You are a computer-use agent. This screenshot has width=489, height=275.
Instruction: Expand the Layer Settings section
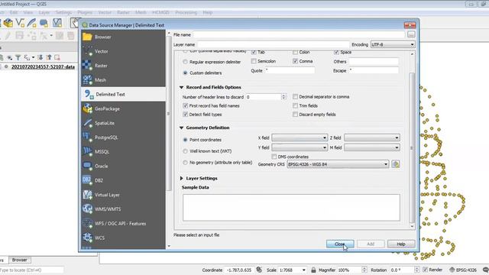click(x=182, y=178)
